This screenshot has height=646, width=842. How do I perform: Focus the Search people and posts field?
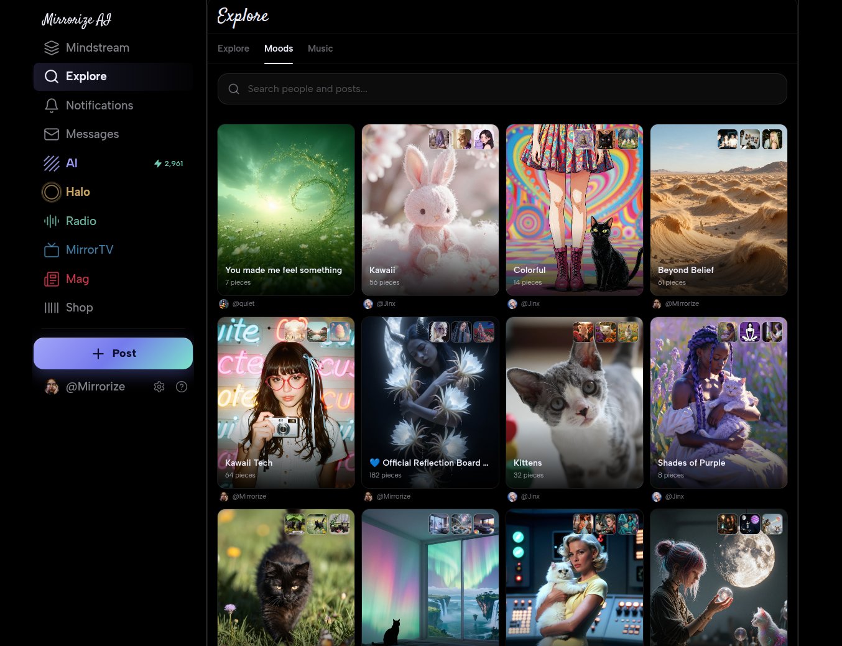(502, 89)
